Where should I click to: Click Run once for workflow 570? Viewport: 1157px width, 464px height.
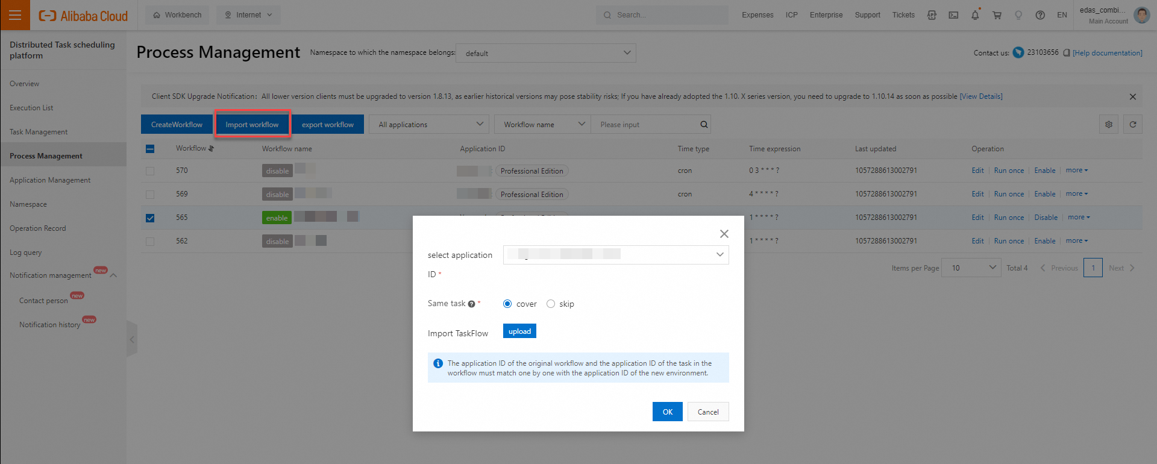(1009, 171)
